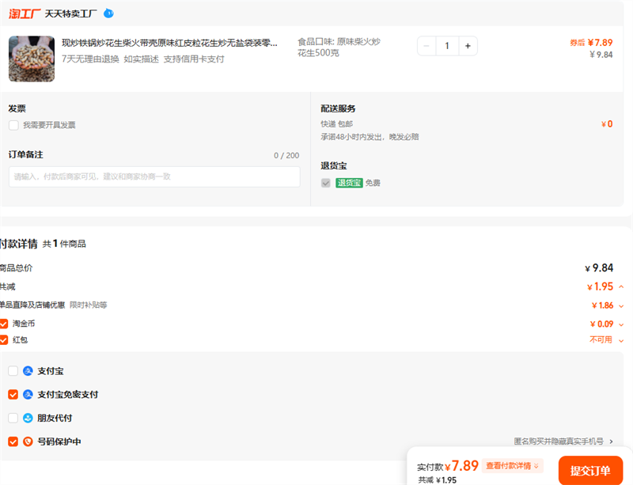633x485 pixels.
Task: Uncheck the 淘金币 discount checkbox
Action: pos(4,324)
